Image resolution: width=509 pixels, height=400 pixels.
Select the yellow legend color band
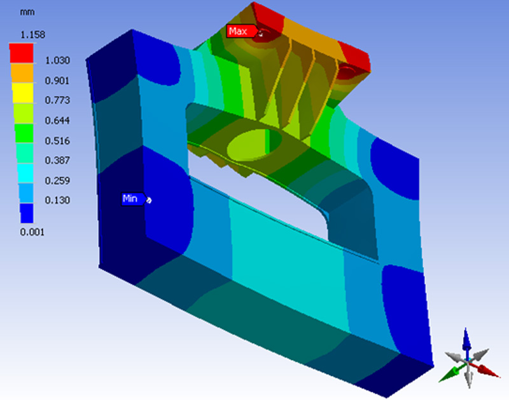23,93
